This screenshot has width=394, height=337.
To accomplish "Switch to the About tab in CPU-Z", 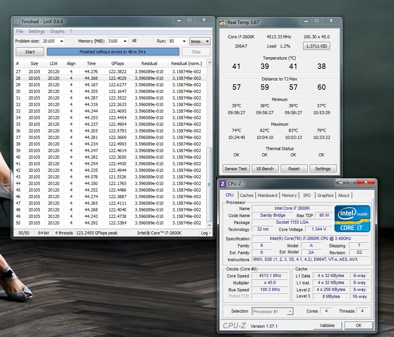I will [344, 195].
